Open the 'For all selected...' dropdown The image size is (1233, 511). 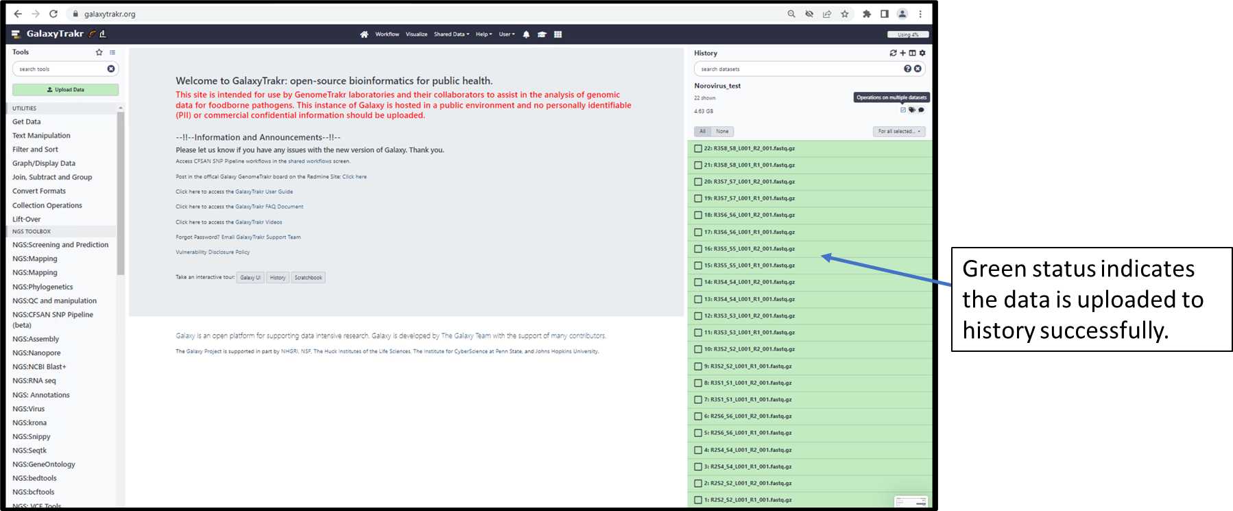click(899, 131)
